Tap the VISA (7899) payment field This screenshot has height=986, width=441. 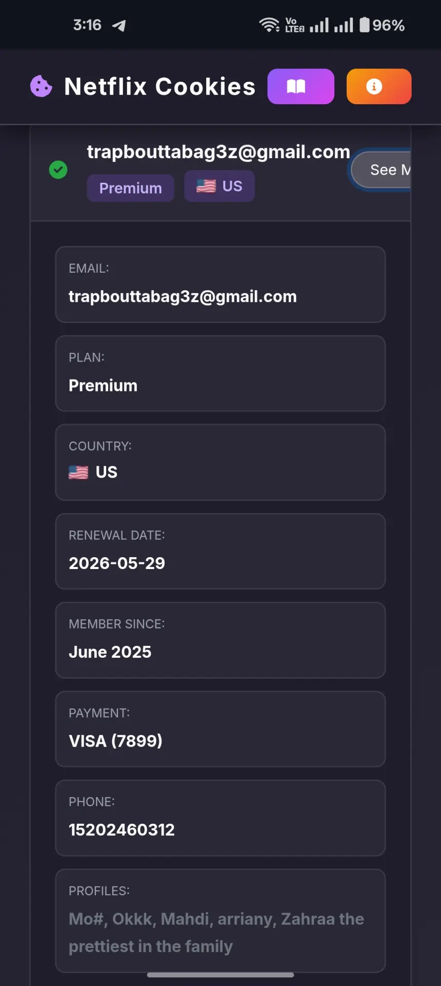(x=221, y=729)
